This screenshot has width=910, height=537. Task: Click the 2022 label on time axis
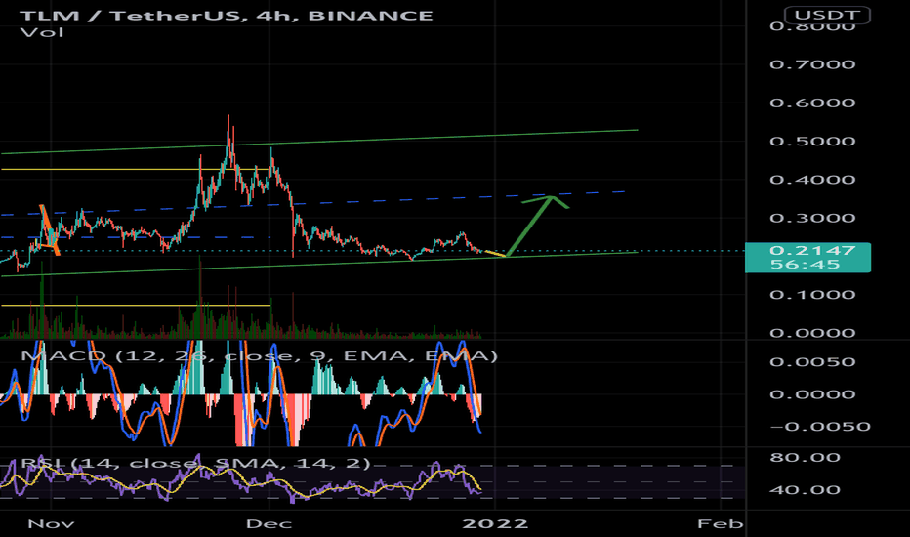495,524
